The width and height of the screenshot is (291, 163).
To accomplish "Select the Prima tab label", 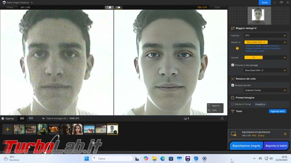I will point(10,8).
